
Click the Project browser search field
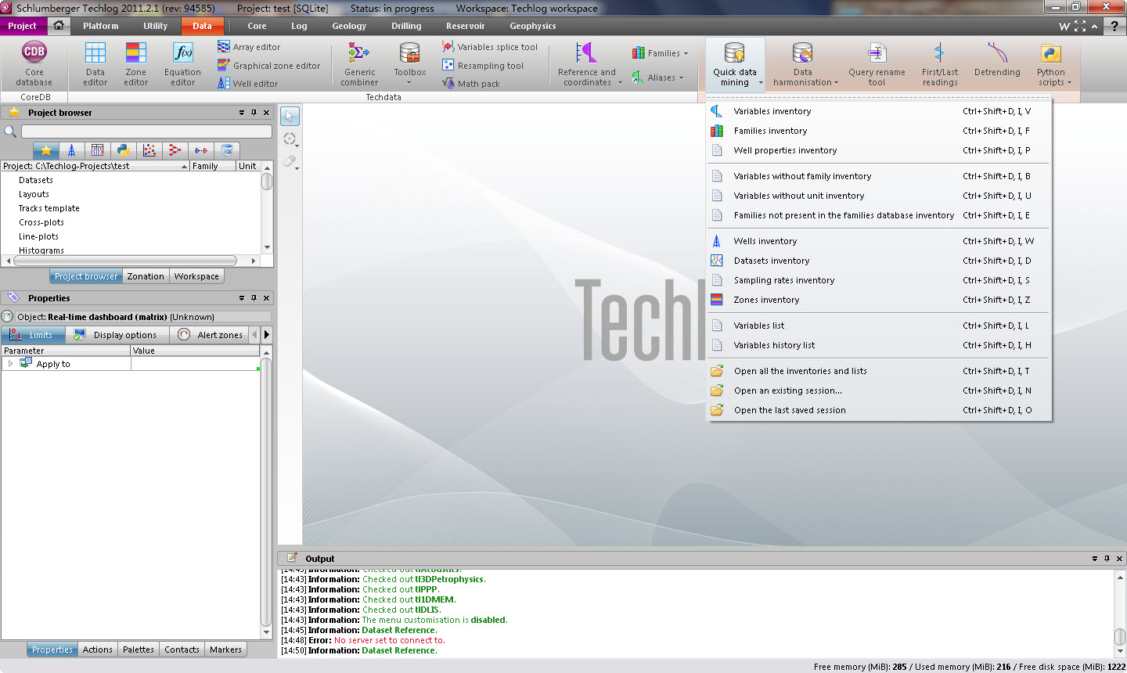coord(146,131)
